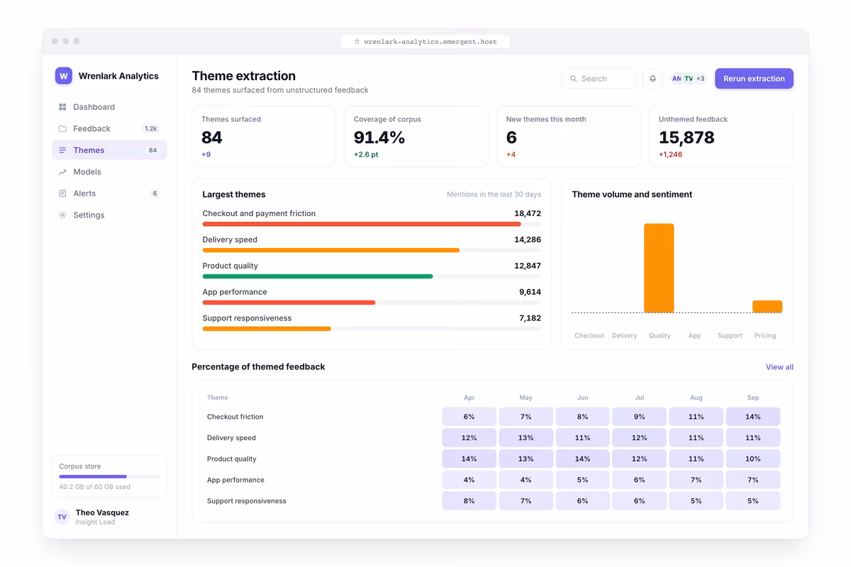Click the Alerts document icon
Screen dimensions: 851x567
tap(62, 193)
